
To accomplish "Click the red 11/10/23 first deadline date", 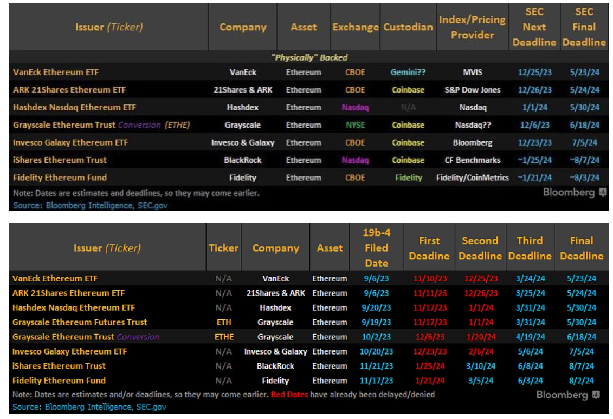I will click(x=429, y=279).
